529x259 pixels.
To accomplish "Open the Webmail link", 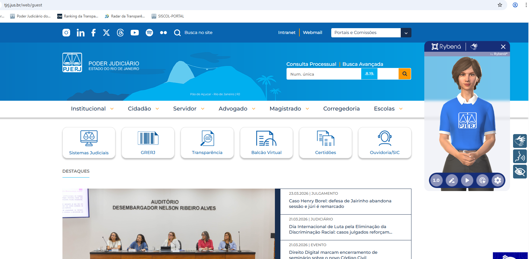I will pos(312,32).
